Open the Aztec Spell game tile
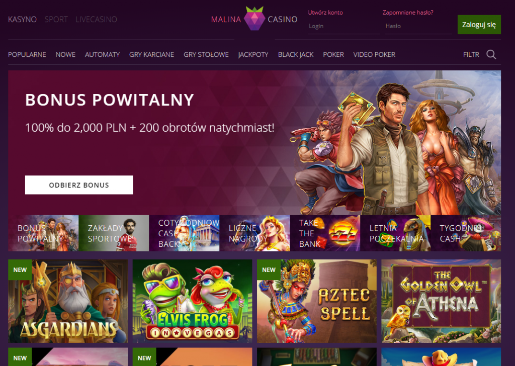515x366 pixels. point(317,301)
